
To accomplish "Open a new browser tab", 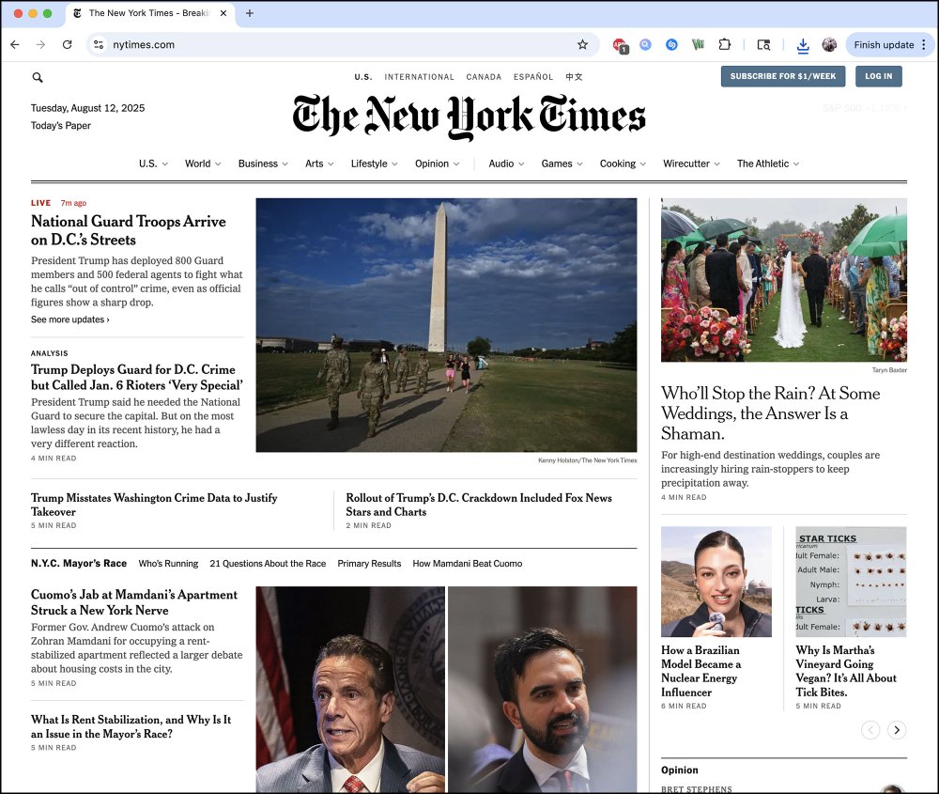I will point(250,13).
